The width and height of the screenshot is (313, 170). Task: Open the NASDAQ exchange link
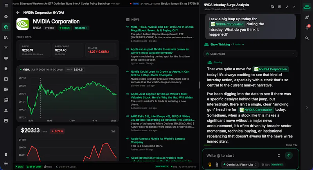pos(81,28)
